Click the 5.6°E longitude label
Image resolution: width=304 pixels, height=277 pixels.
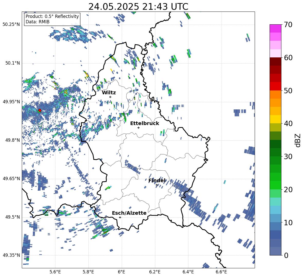tap(55, 272)
